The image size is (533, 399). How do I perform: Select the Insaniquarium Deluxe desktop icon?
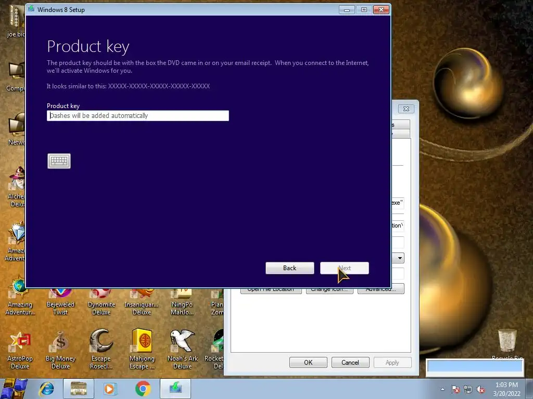tap(142, 302)
